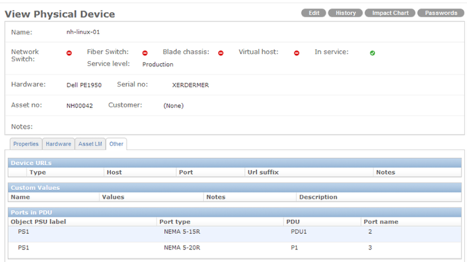Click the PDU1 cell

click(298, 231)
